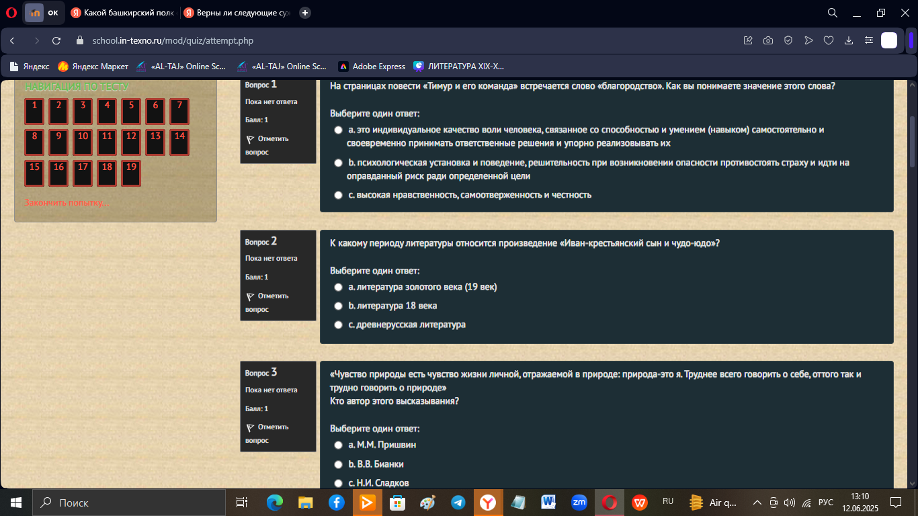Open Telegram from the taskbar
Image resolution: width=918 pixels, height=516 pixels.
(458, 503)
